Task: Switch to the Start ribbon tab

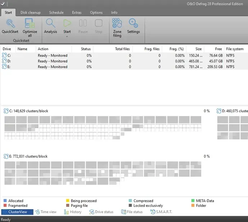Action: click(x=8, y=13)
